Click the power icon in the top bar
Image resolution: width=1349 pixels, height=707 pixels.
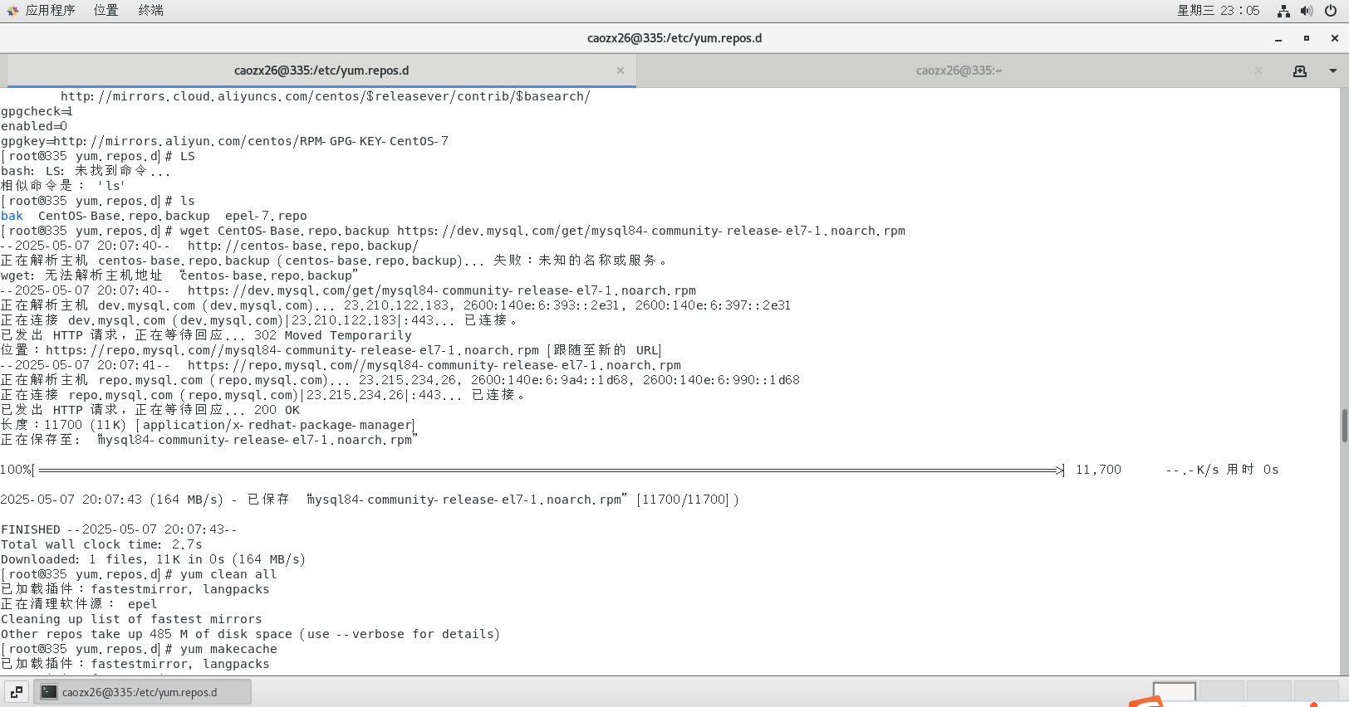pyautogui.click(x=1331, y=11)
